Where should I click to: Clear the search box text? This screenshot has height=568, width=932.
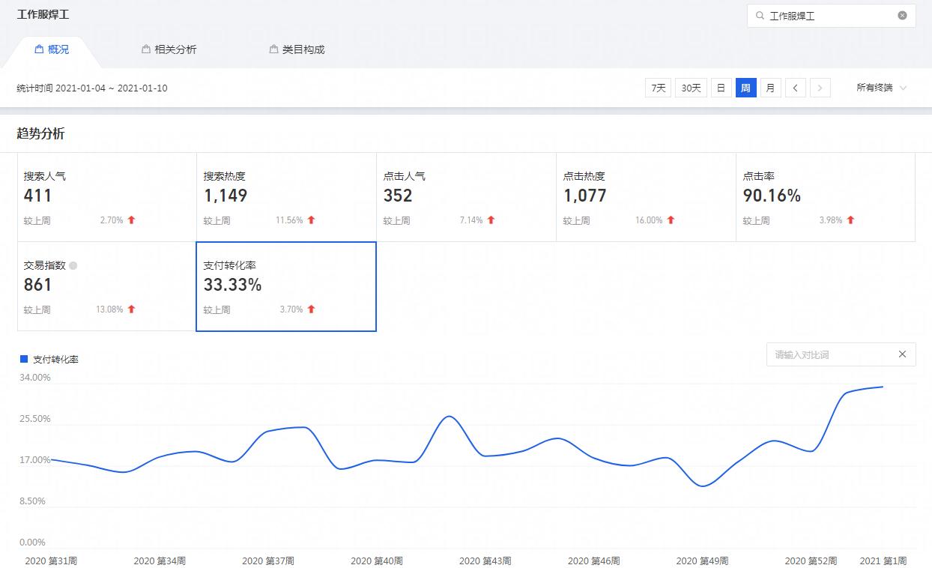tap(902, 16)
